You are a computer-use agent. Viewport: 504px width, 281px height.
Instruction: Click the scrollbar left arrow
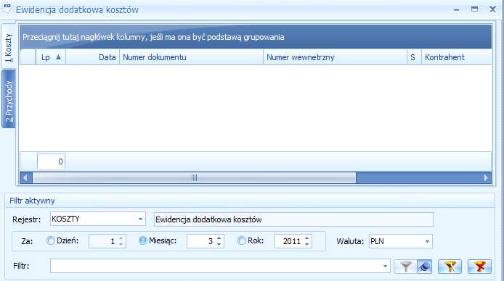pos(25,178)
